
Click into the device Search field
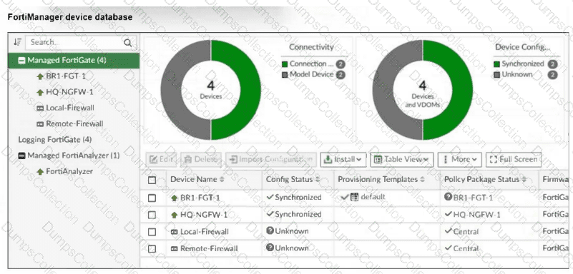(x=76, y=42)
